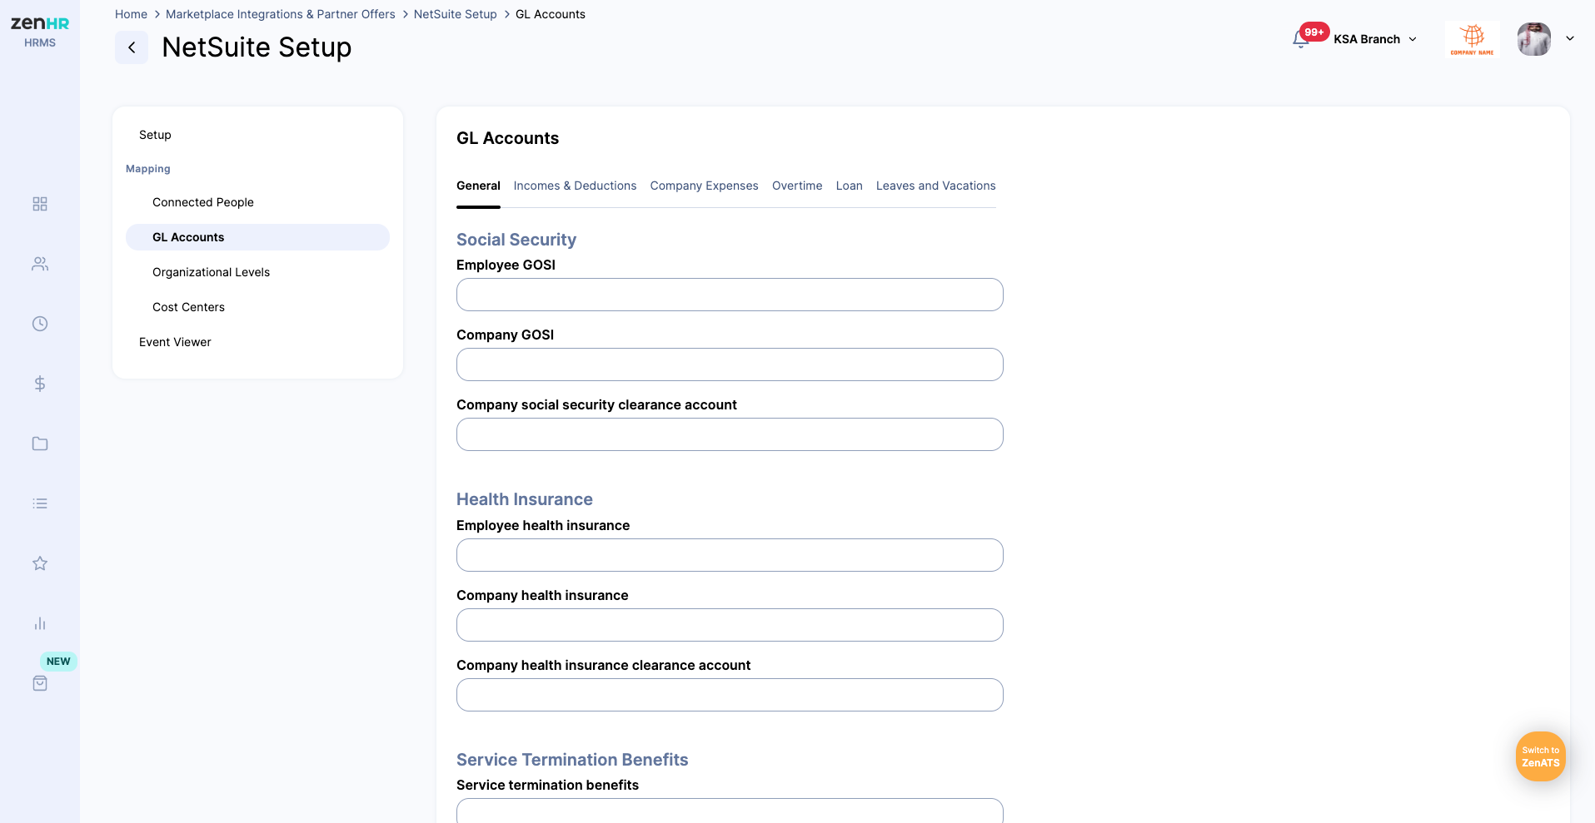Click the GL Accounts breadcrumb text
The image size is (1595, 823).
click(x=551, y=14)
